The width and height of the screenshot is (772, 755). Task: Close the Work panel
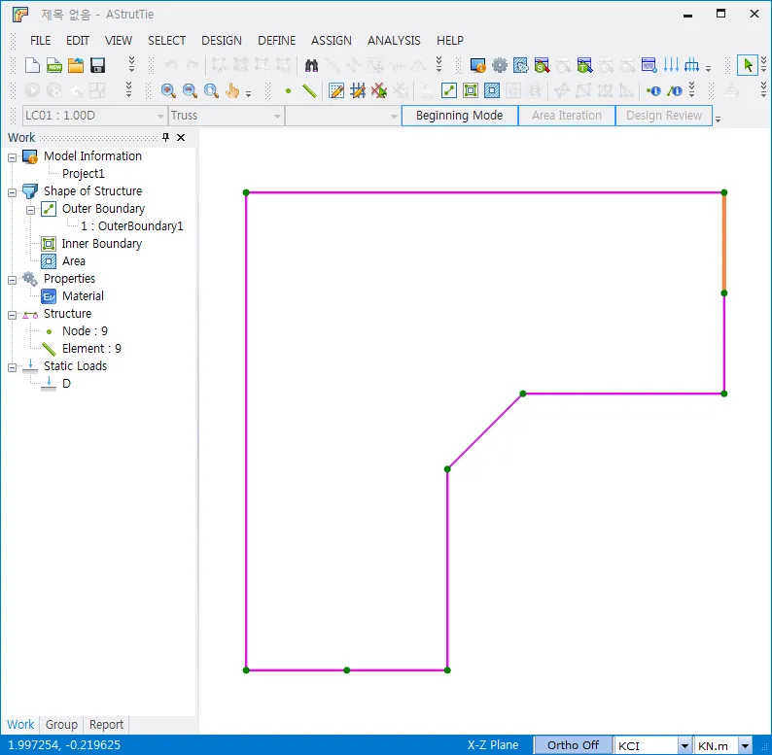[x=181, y=137]
